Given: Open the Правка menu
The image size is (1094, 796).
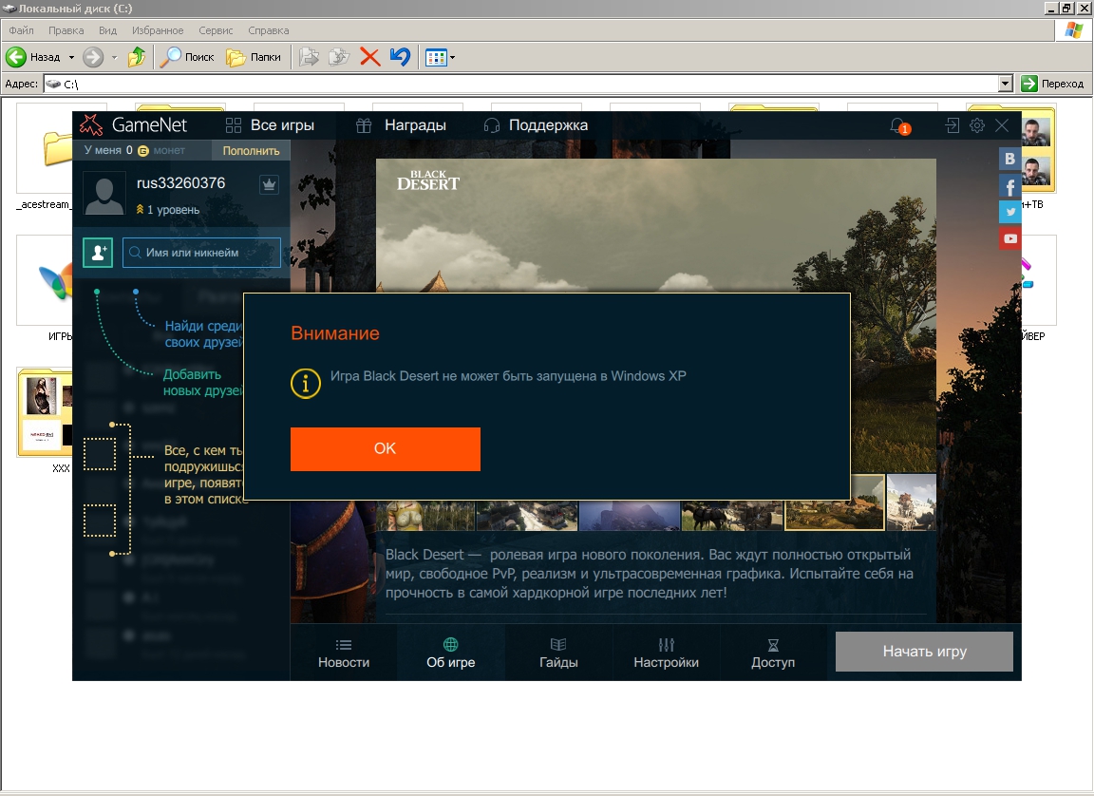Looking at the screenshot, I should pyautogui.click(x=66, y=30).
